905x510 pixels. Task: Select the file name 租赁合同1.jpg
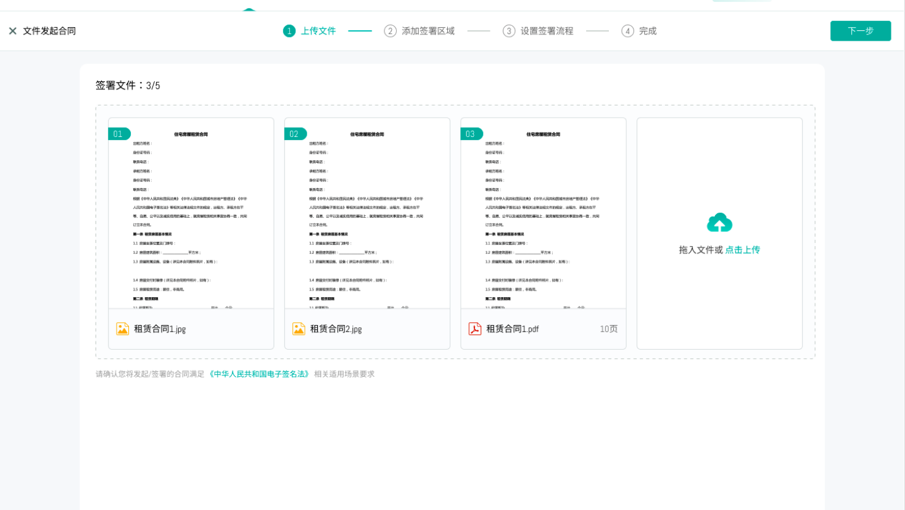160,329
